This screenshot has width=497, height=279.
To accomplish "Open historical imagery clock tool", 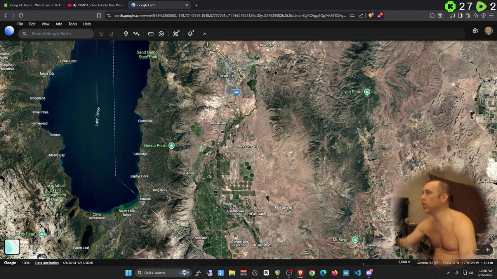I will 161,34.
